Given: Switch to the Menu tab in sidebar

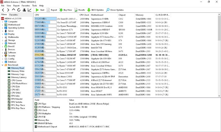Looking at the screenshot, I should pyautogui.click(x=4, y=14).
